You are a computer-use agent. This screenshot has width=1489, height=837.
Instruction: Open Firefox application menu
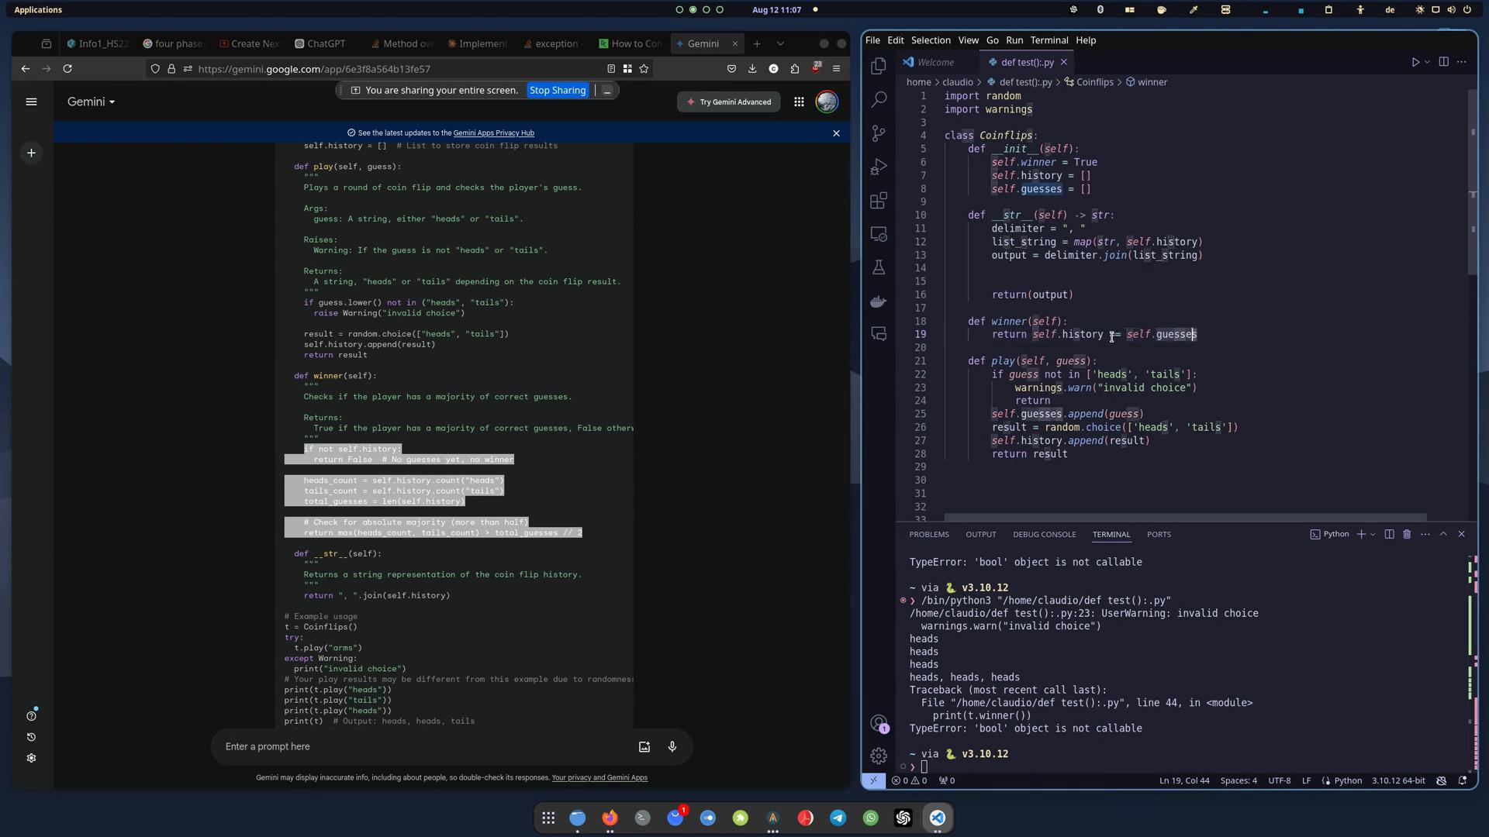tap(836, 69)
